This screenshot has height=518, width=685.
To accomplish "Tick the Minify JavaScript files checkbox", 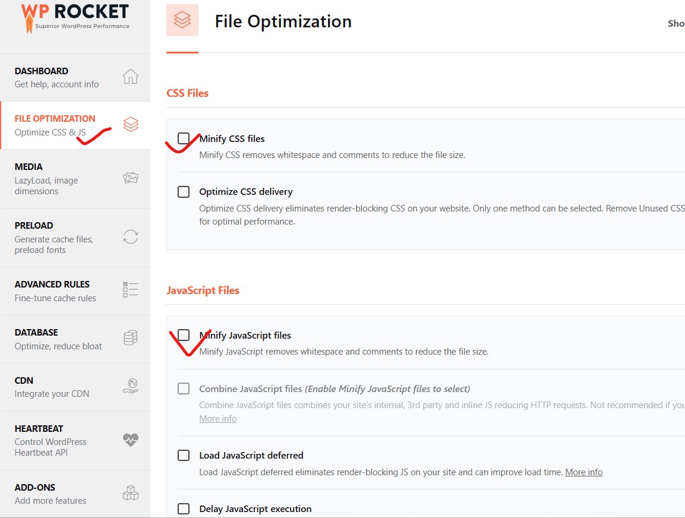I will pos(184,335).
